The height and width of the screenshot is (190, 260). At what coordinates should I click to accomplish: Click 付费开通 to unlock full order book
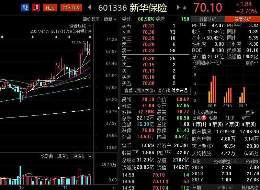point(179,90)
